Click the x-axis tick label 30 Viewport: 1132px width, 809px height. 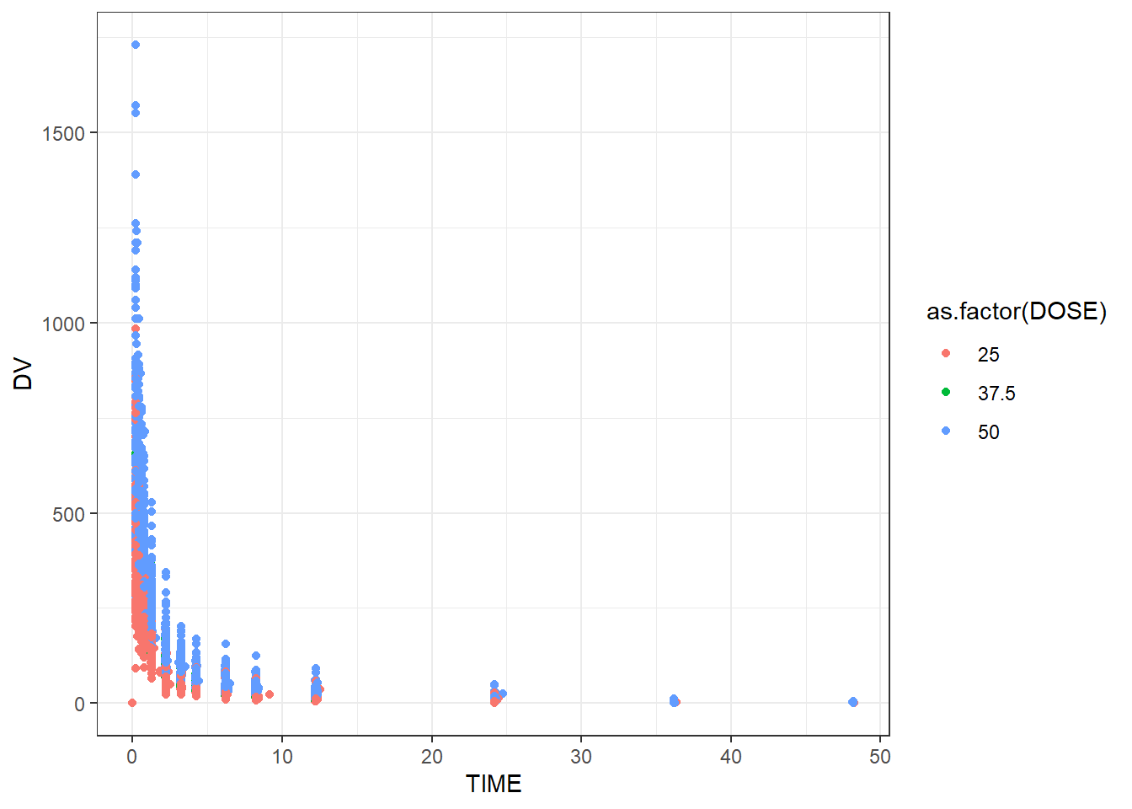581,757
